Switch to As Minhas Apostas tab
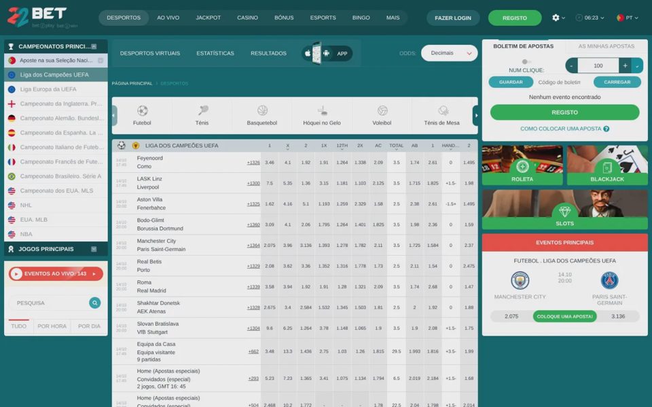652x407 pixels. point(606,46)
